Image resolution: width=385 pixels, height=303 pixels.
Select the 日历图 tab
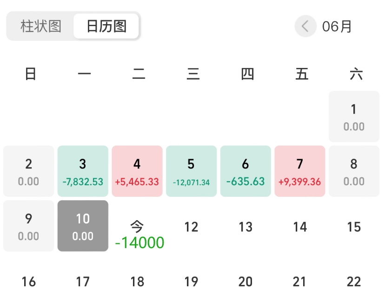[106, 26]
